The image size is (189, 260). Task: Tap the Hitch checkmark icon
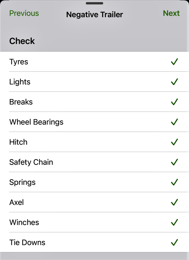174,142
